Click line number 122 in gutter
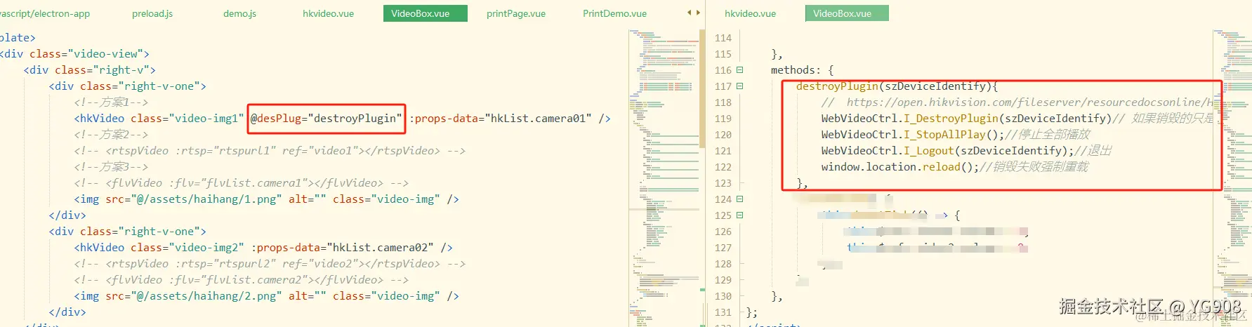This screenshot has height=327, width=1252. tap(723, 167)
